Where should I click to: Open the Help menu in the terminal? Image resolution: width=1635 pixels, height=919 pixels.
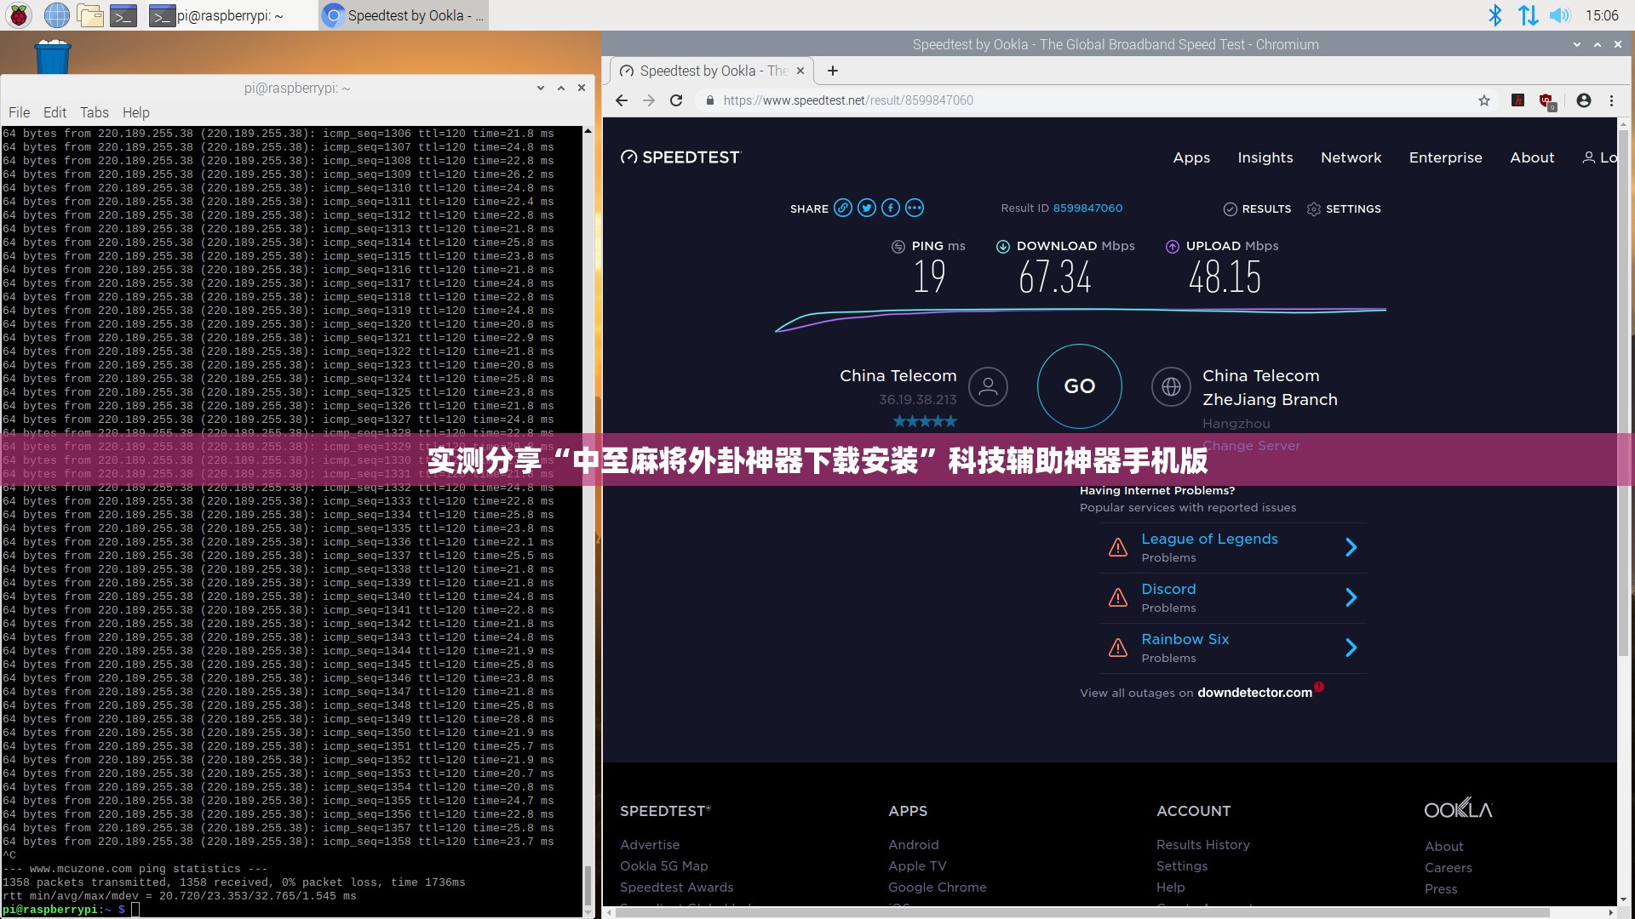click(135, 112)
